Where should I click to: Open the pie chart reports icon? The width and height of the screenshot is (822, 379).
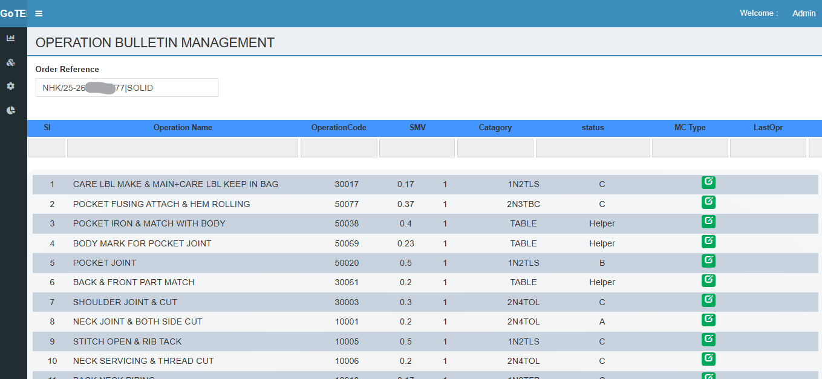click(x=10, y=111)
